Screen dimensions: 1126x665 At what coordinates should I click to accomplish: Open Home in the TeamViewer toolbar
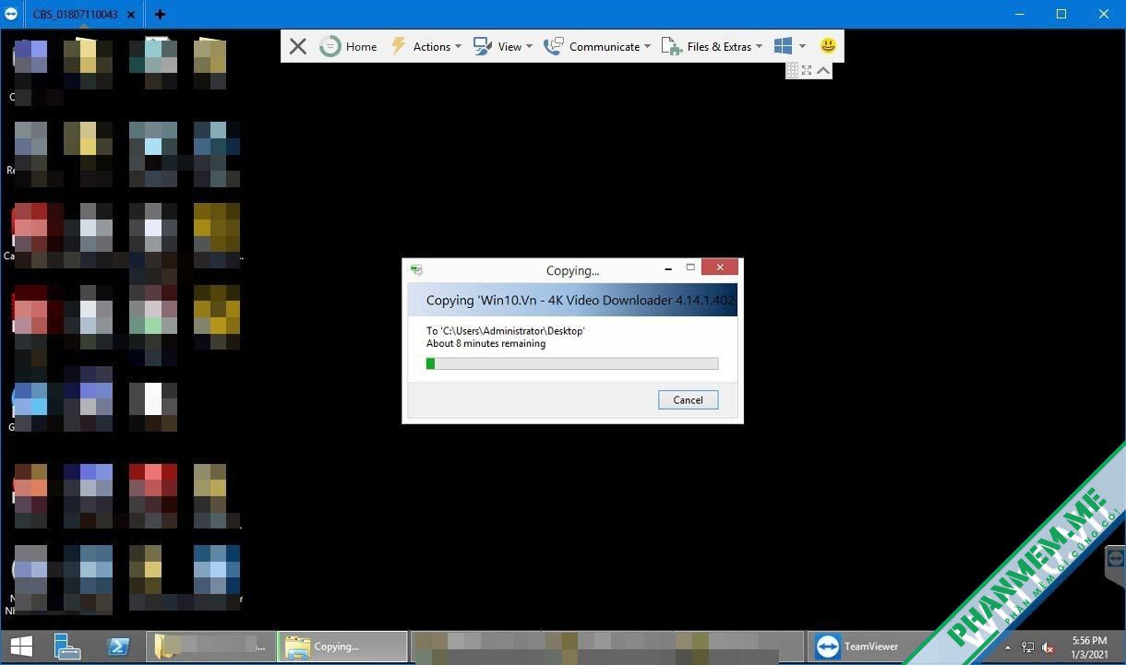[x=349, y=46]
